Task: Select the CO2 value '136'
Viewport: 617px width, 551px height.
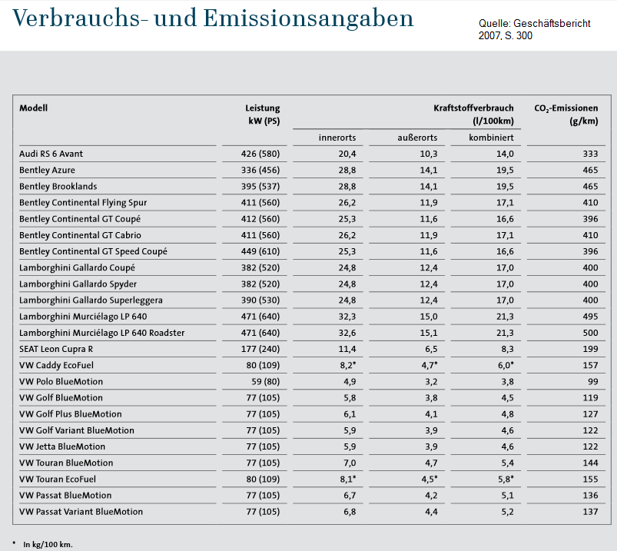Action: (x=590, y=496)
